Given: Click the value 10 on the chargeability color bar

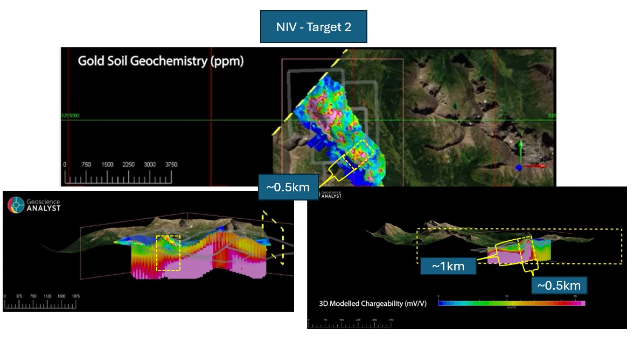Looking at the screenshot, I should 507,297.
